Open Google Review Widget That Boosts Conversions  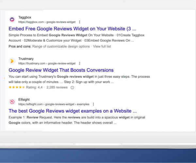[x=61, y=70]
